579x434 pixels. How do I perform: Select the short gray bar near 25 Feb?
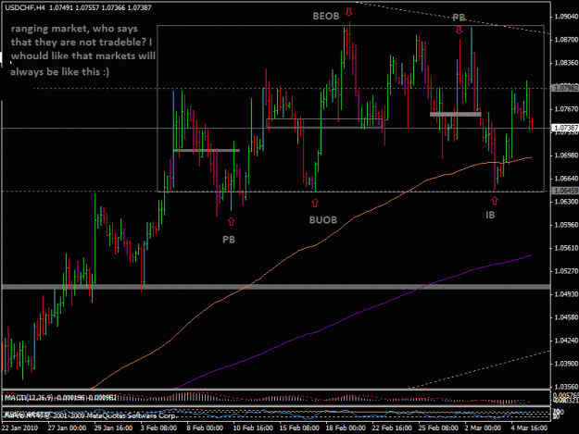(x=456, y=115)
